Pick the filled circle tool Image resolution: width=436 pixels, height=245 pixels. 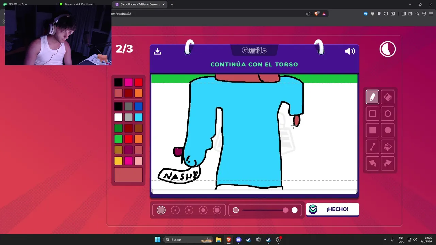pos(388,130)
